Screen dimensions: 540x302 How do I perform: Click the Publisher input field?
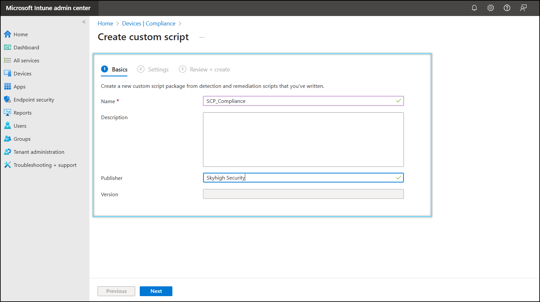303,178
